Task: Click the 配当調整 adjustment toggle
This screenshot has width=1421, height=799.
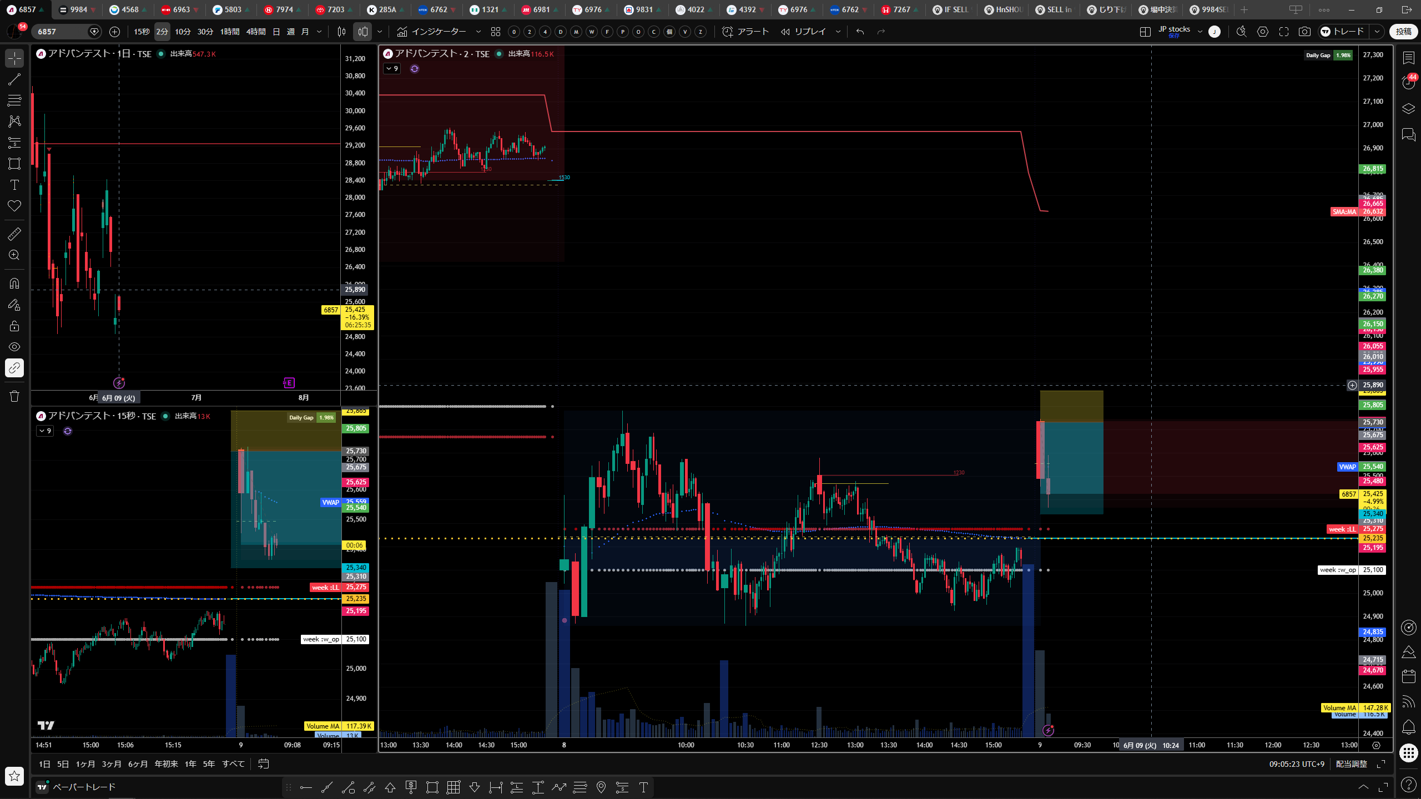Action: (x=1351, y=764)
